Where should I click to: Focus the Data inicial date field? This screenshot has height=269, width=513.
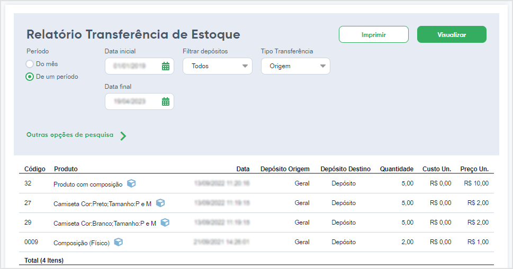click(x=139, y=66)
